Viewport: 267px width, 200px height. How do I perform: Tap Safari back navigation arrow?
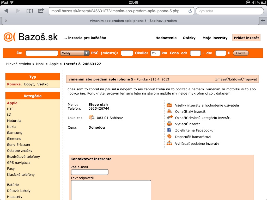[6, 11]
